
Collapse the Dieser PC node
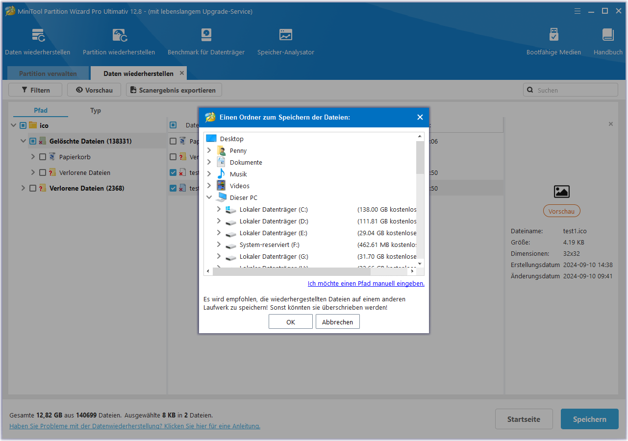(x=209, y=197)
